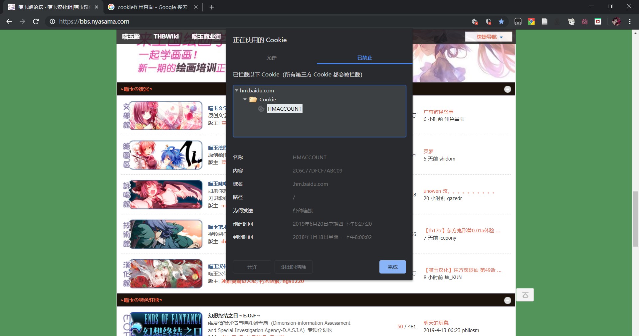Click the site information icon beside URL
The image size is (639, 336).
click(x=52, y=22)
